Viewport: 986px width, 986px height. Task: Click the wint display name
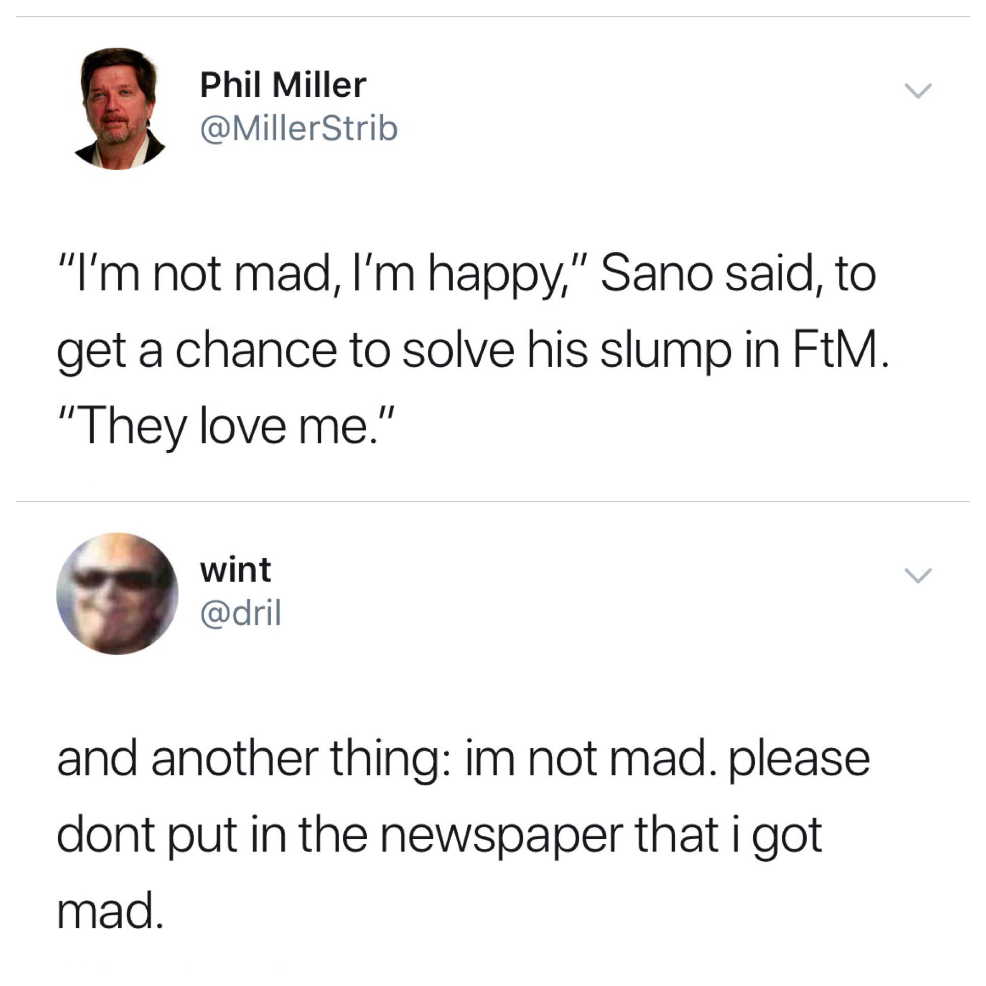click(235, 569)
